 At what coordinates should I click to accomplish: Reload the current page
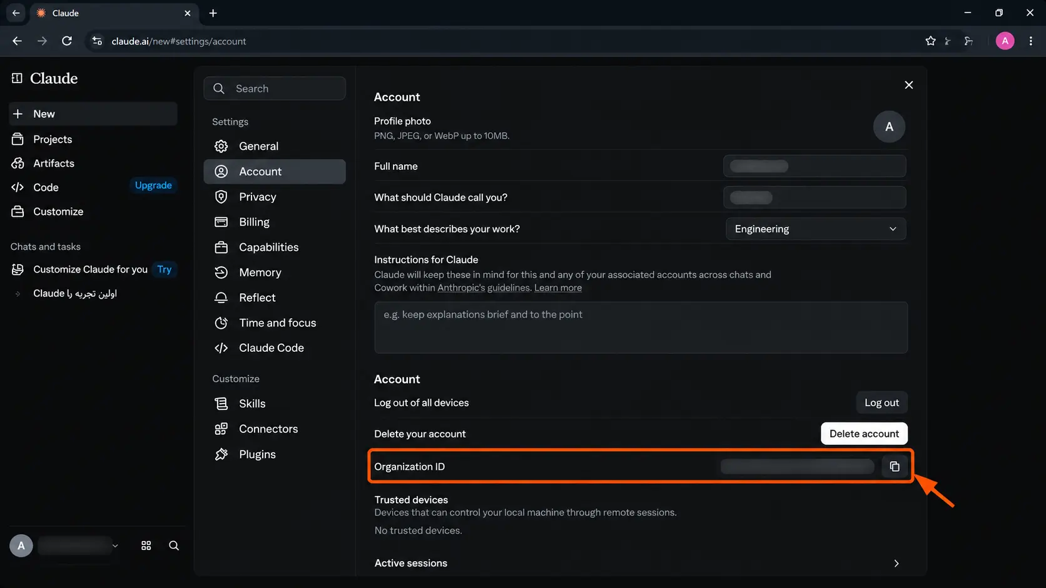pyautogui.click(x=67, y=41)
